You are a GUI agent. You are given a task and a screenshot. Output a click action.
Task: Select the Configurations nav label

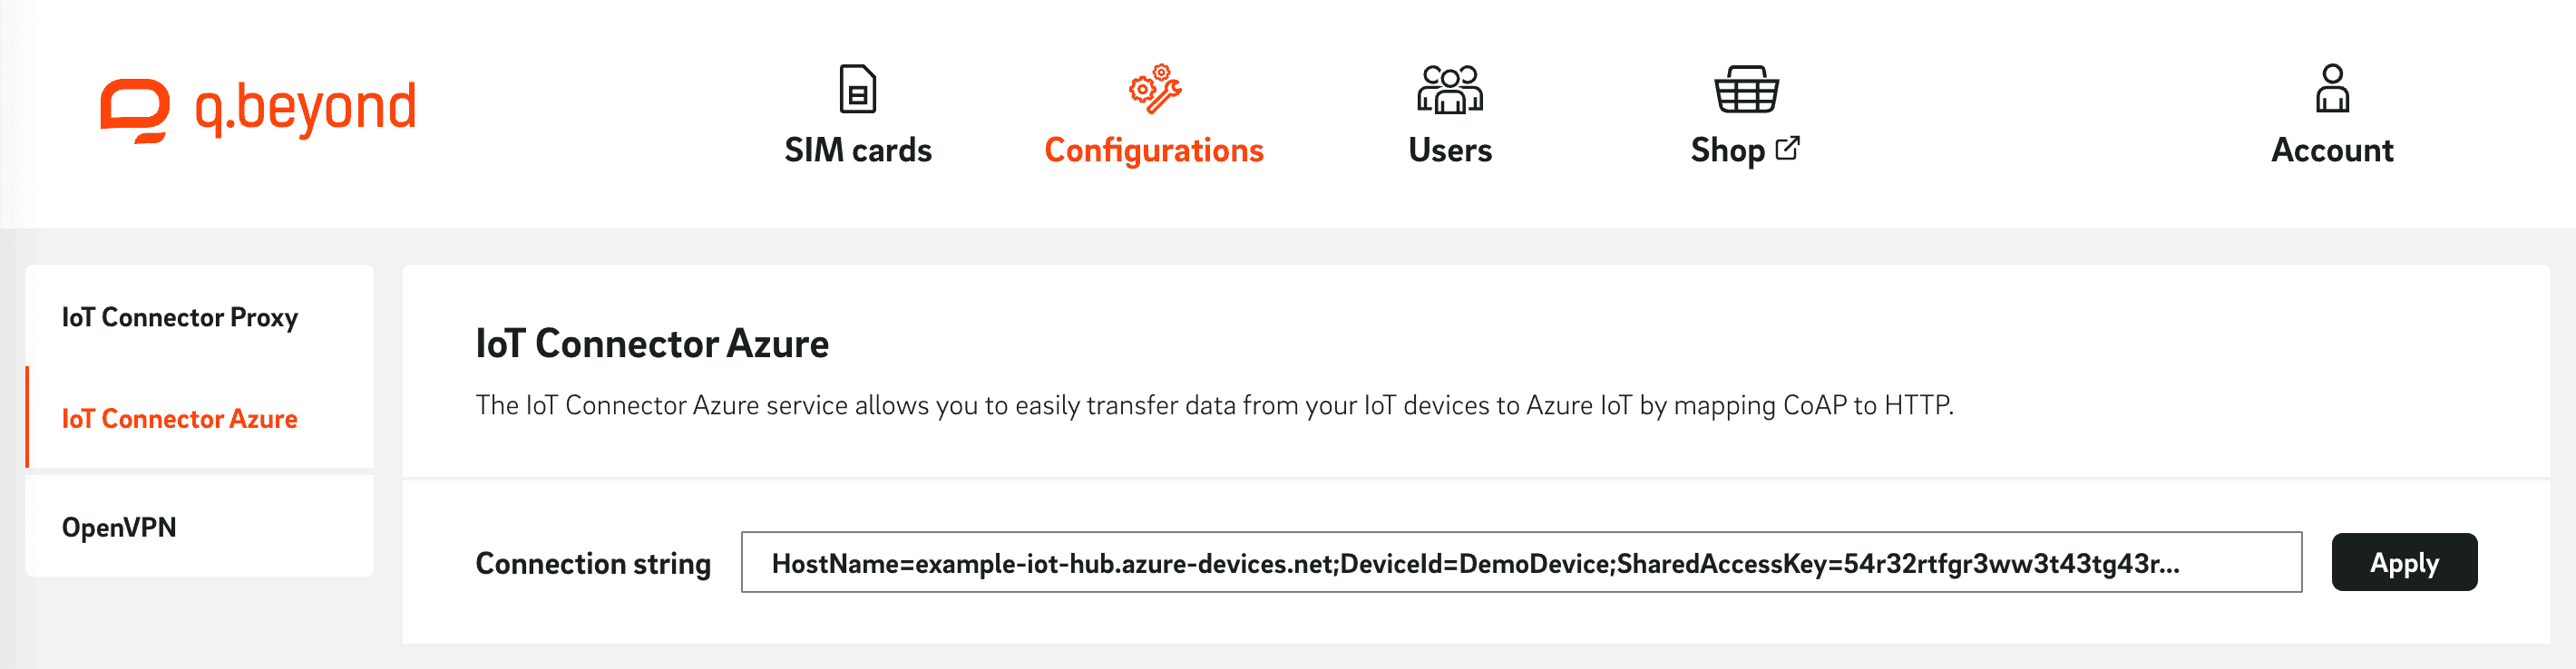pyautogui.click(x=1154, y=150)
